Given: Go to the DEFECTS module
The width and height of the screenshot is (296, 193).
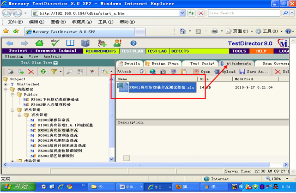Looking at the screenshot, I should tap(180, 51).
